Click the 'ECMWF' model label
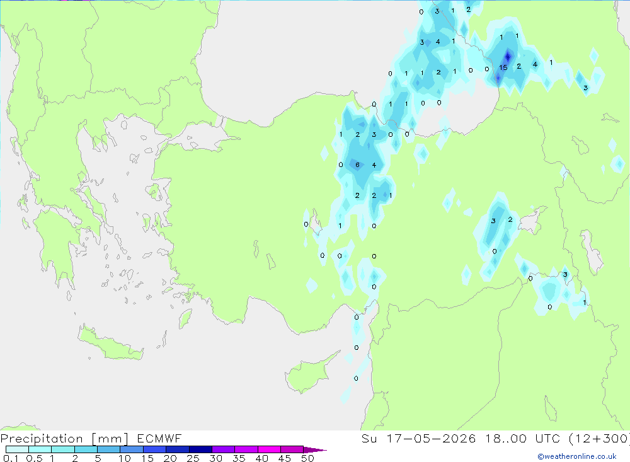 [x=159, y=438]
